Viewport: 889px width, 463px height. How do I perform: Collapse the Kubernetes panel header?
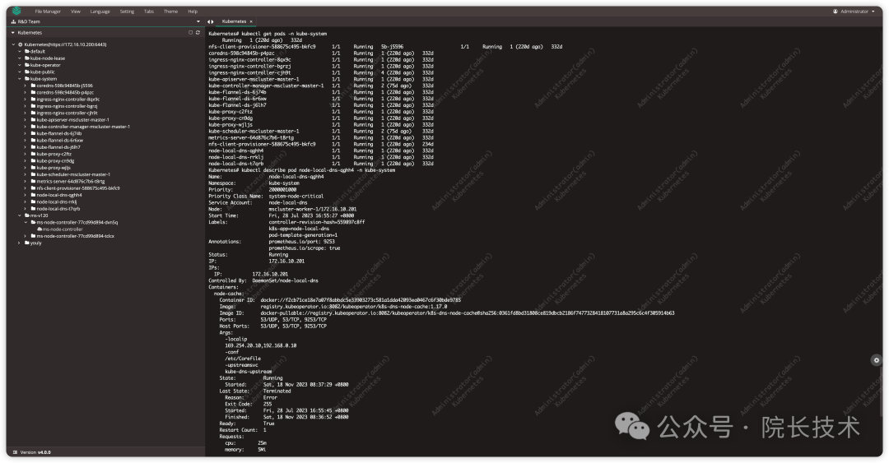[x=13, y=33]
